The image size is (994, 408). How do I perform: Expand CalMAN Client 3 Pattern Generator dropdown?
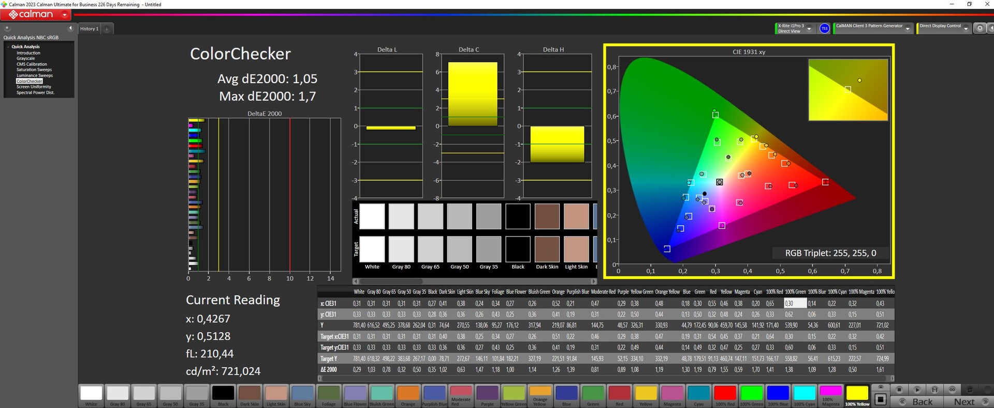pos(908,29)
